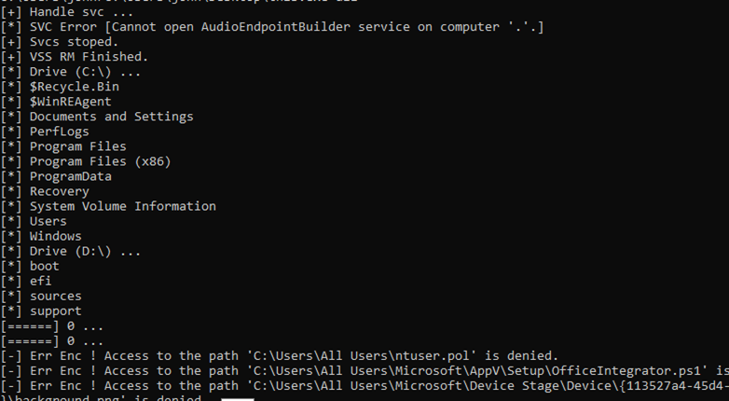Click the Recovery directory entry
The width and height of the screenshot is (729, 401).
[x=59, y=191]
